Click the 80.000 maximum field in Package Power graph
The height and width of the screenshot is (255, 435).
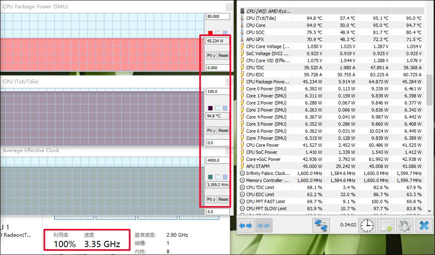click(x=218, y=17)
